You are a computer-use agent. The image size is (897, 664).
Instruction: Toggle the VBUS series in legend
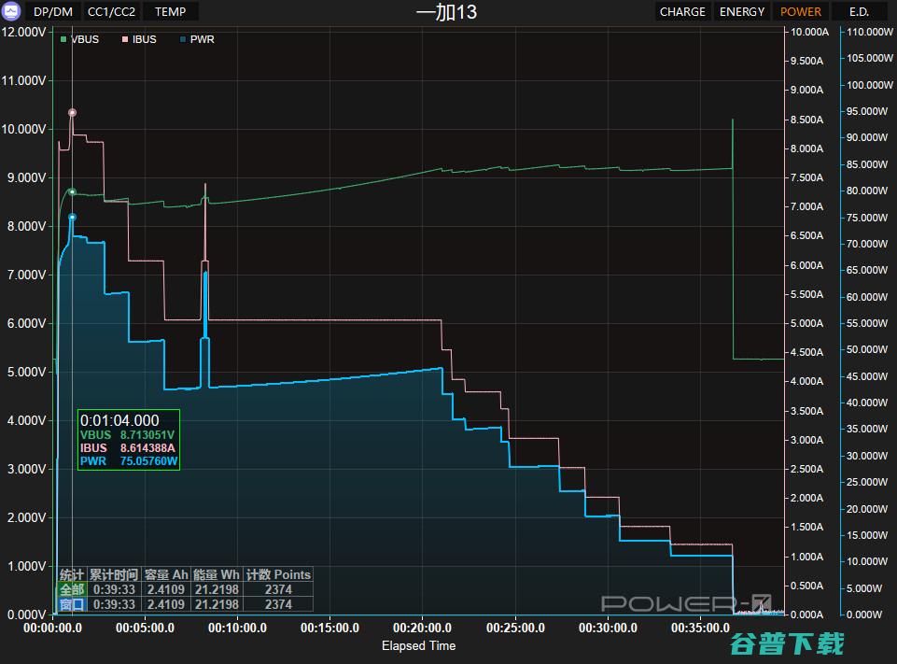[x=79, y=39]
